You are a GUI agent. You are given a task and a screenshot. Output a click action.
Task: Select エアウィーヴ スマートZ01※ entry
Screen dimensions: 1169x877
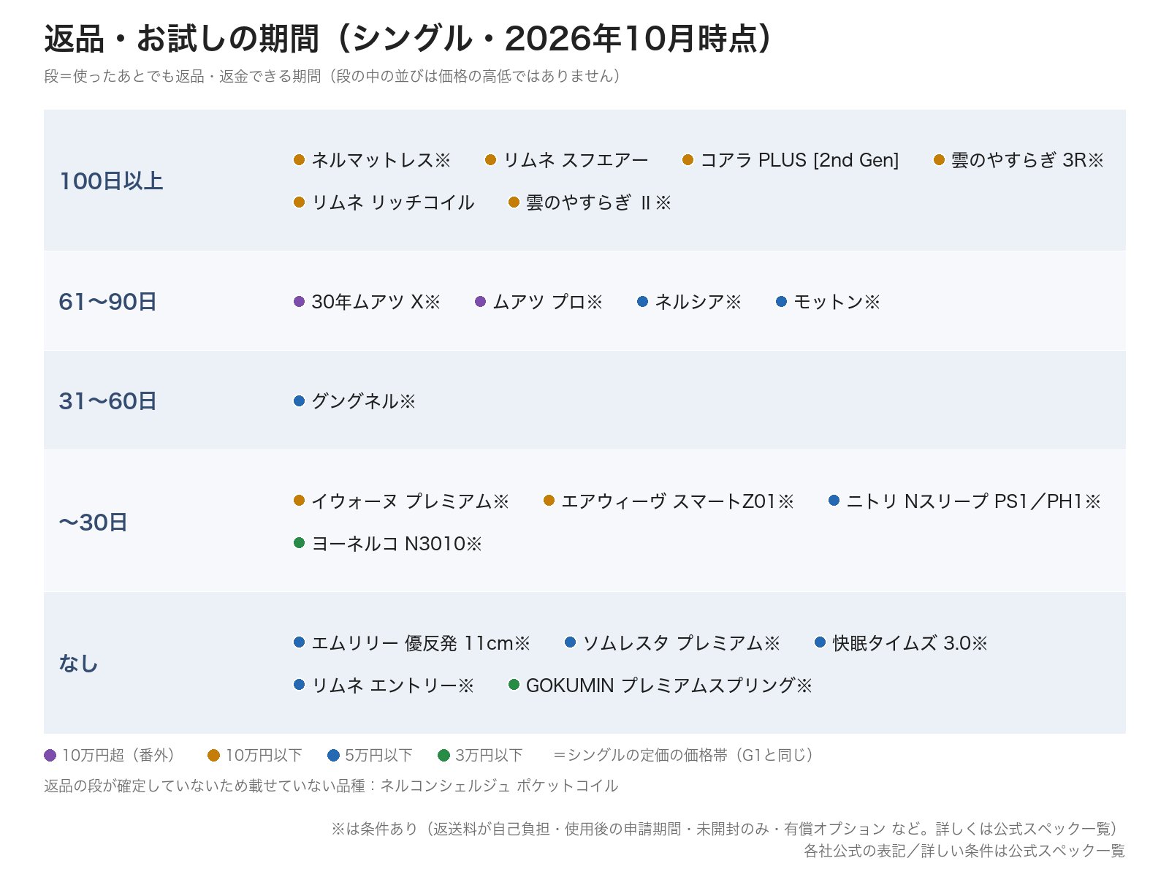coord(669,501)
